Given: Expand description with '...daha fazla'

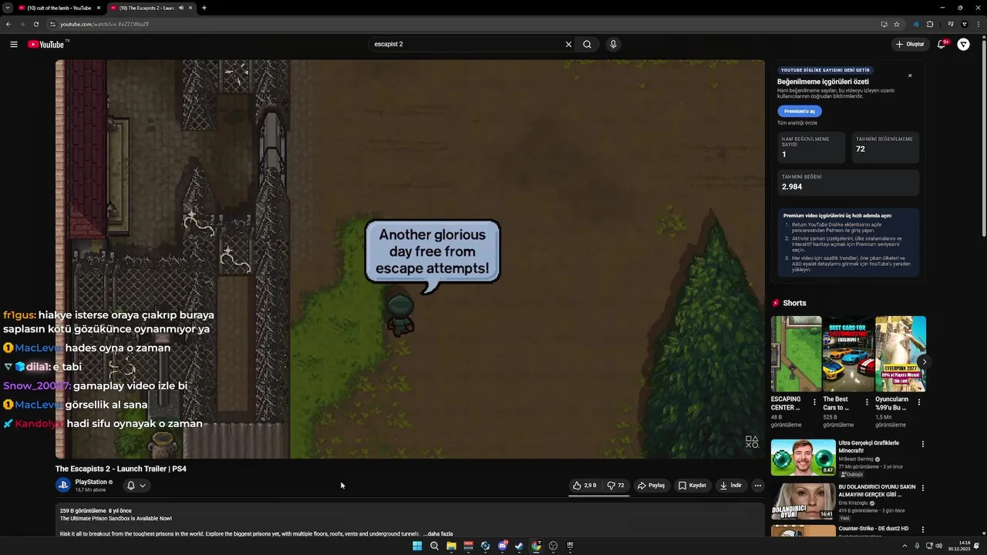Looking at the screenshot, I should point(437,533).
